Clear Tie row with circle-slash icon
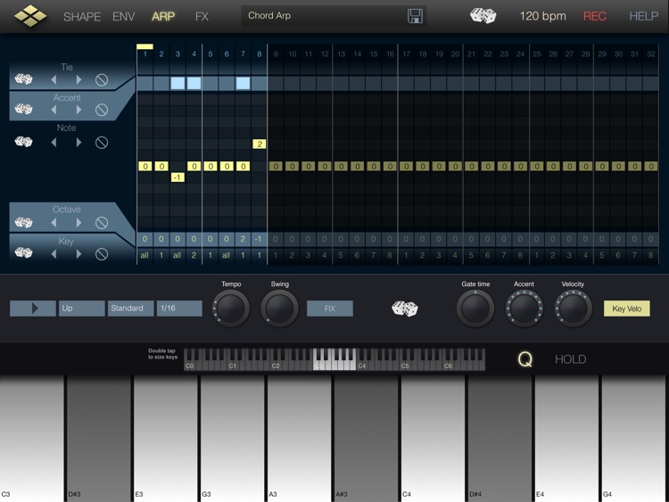 pyautogui.click(x=102, y=79)
